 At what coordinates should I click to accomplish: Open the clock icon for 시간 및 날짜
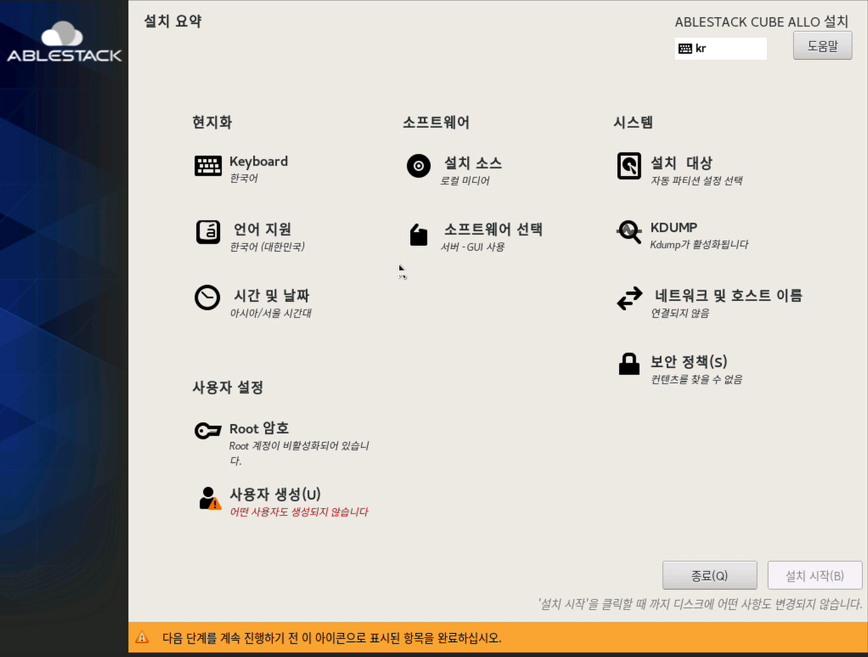(207, 297)
